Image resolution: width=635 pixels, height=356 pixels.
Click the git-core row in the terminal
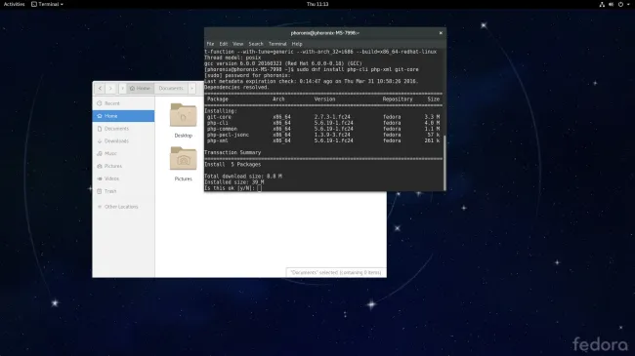323,117
